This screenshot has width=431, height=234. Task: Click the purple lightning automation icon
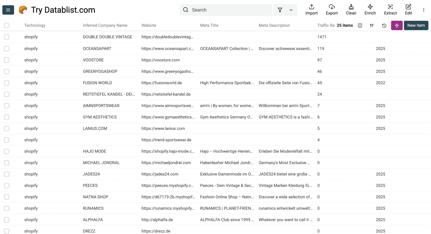coord(397,25)
